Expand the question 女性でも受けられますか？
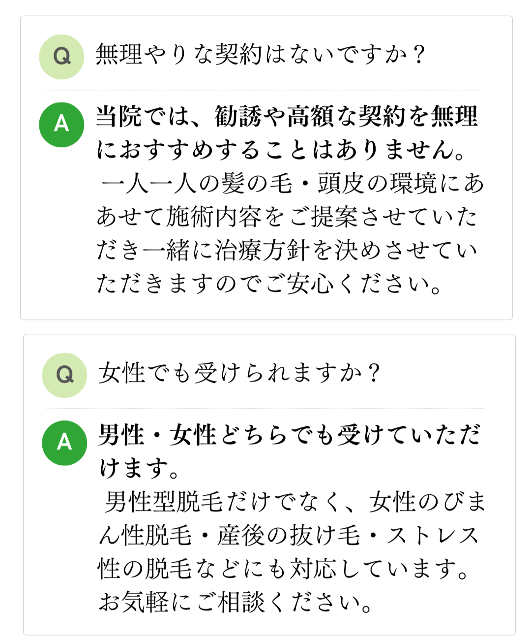Screen dimensions: 531x640 pos(239,373)
